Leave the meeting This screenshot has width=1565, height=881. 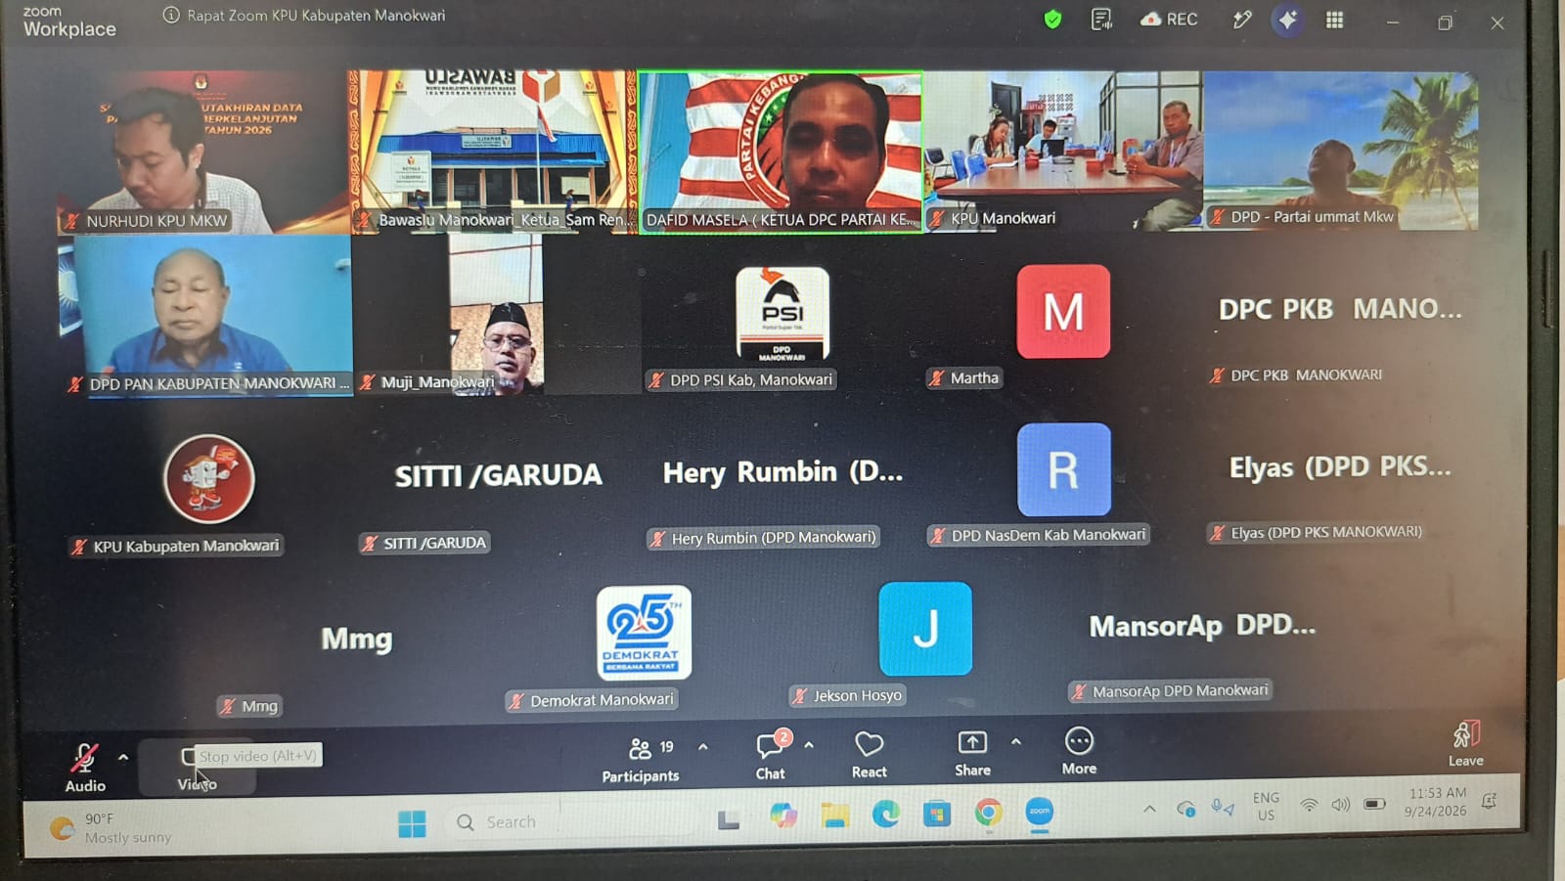(x=1465, y=744)
